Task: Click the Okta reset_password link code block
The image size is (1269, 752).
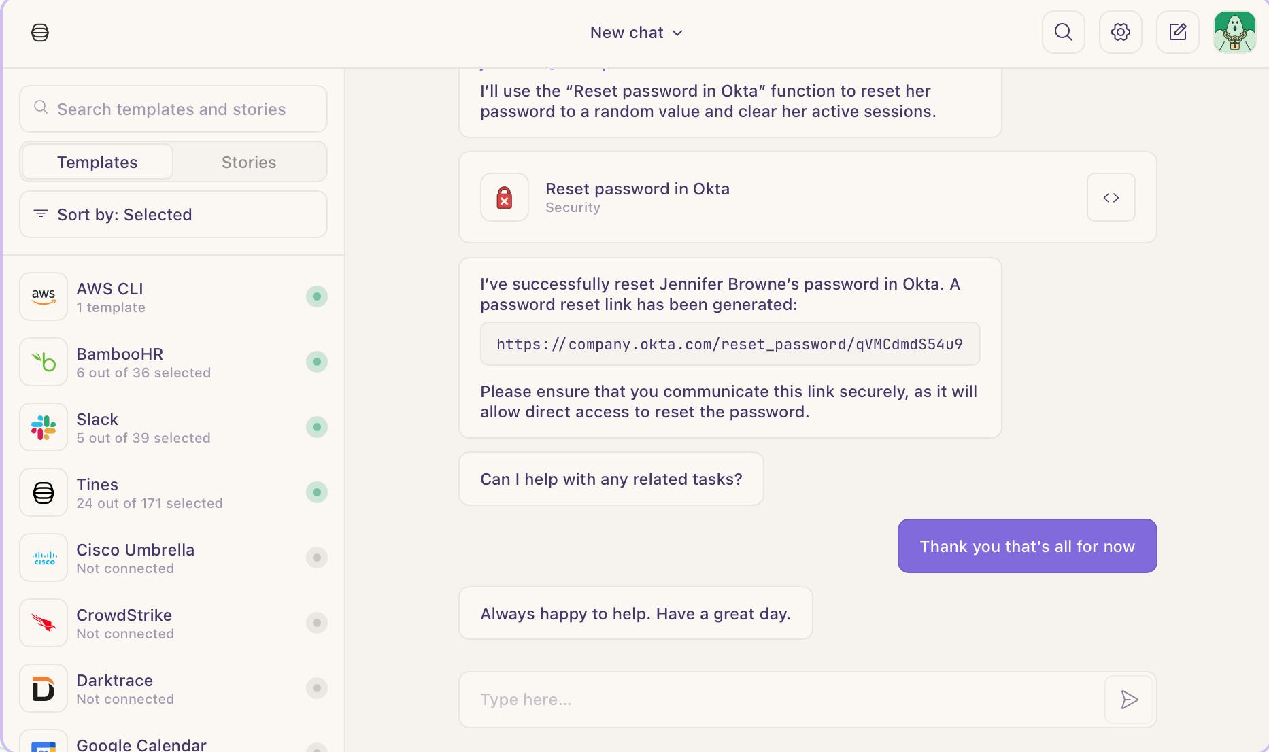Action: click(x=730, y=344)
